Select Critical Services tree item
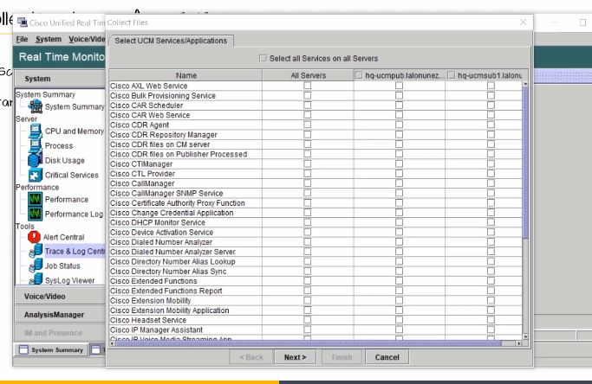Image resolution: width=592 pixels, height=384 pixels. [72, 175]
